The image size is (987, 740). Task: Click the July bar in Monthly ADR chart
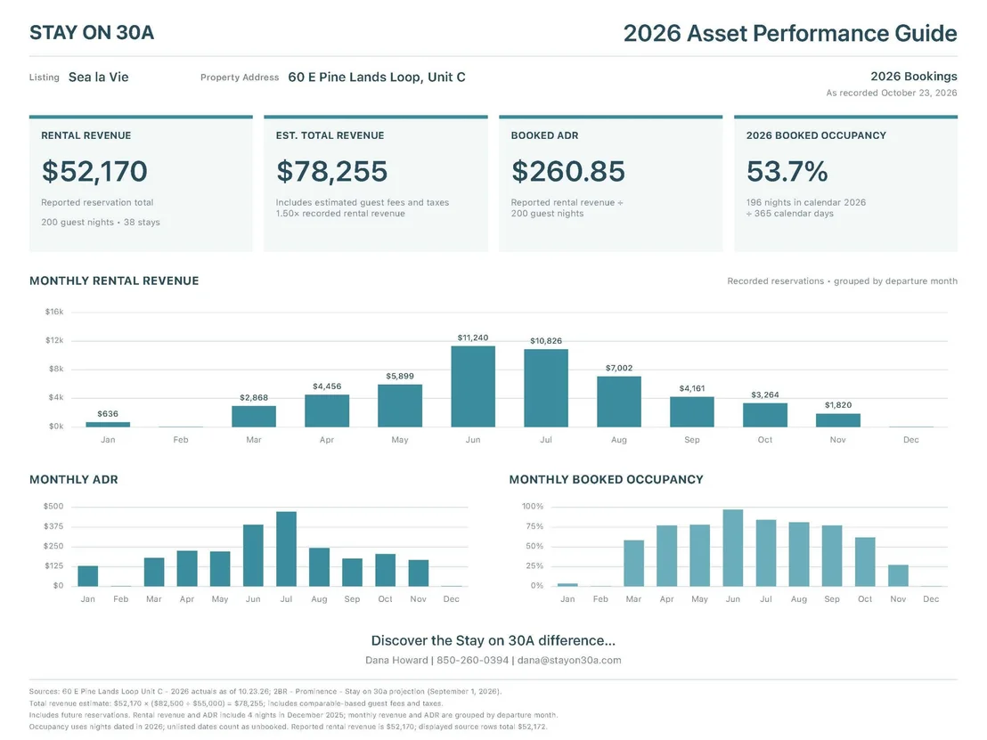[x=287, y=549]
